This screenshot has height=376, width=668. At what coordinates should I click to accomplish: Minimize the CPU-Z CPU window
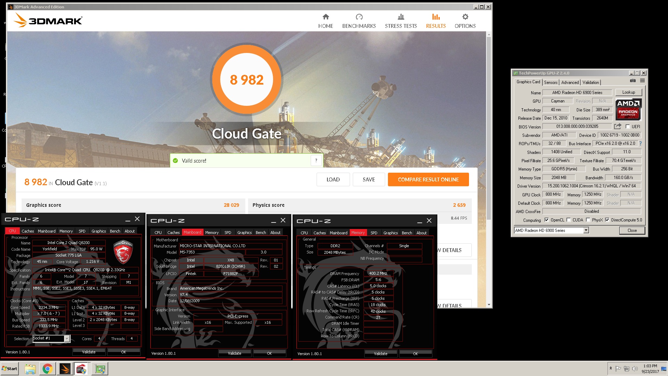coord(128,219)
